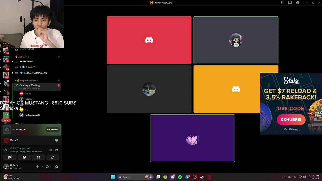This screenshot has height=181, width=322.
Task: Click Get Reward! on Path of Exile quest
Action: coord(53,129)
